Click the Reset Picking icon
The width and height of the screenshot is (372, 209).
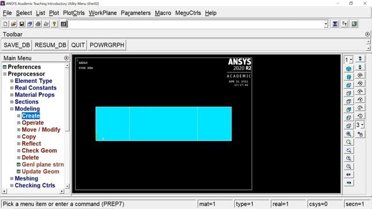(x=345, y=24)
